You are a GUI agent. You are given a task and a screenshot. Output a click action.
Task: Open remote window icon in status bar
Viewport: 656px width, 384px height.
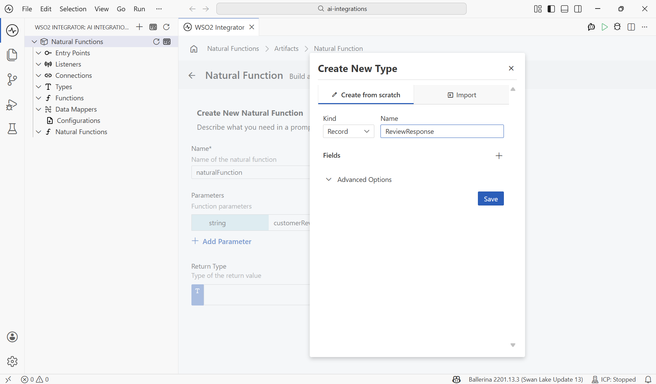[x=8, y=379]
